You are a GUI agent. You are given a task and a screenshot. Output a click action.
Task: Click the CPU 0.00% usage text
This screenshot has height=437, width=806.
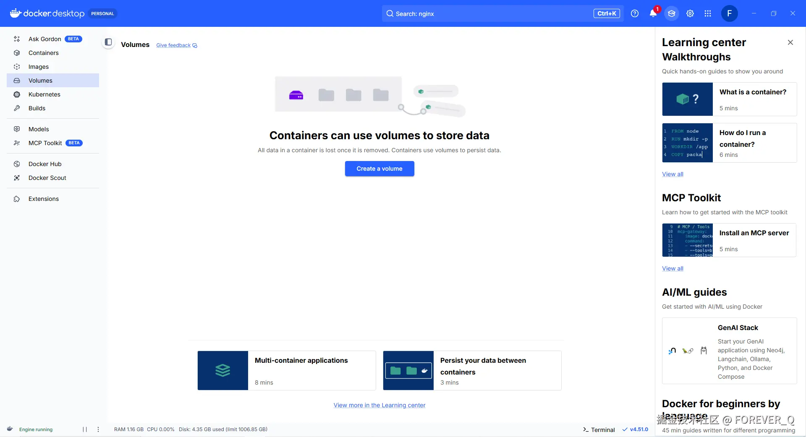click(x=160, y=429)
